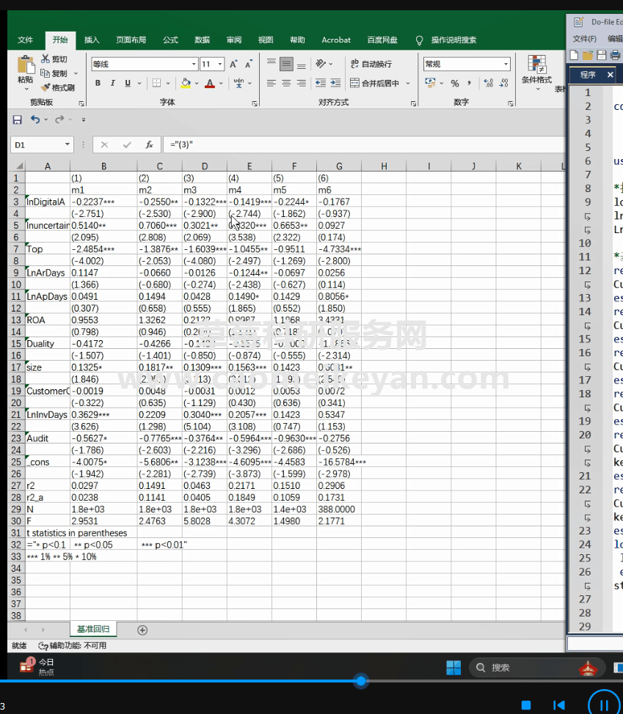This screenshot has height=714, width=623.
Task: Click the fx insert function icon
Action: [149, 145]
